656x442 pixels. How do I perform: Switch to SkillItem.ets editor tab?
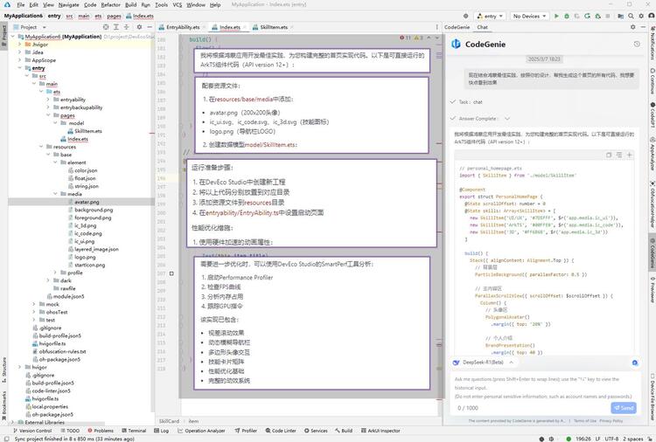pos(274,27)
